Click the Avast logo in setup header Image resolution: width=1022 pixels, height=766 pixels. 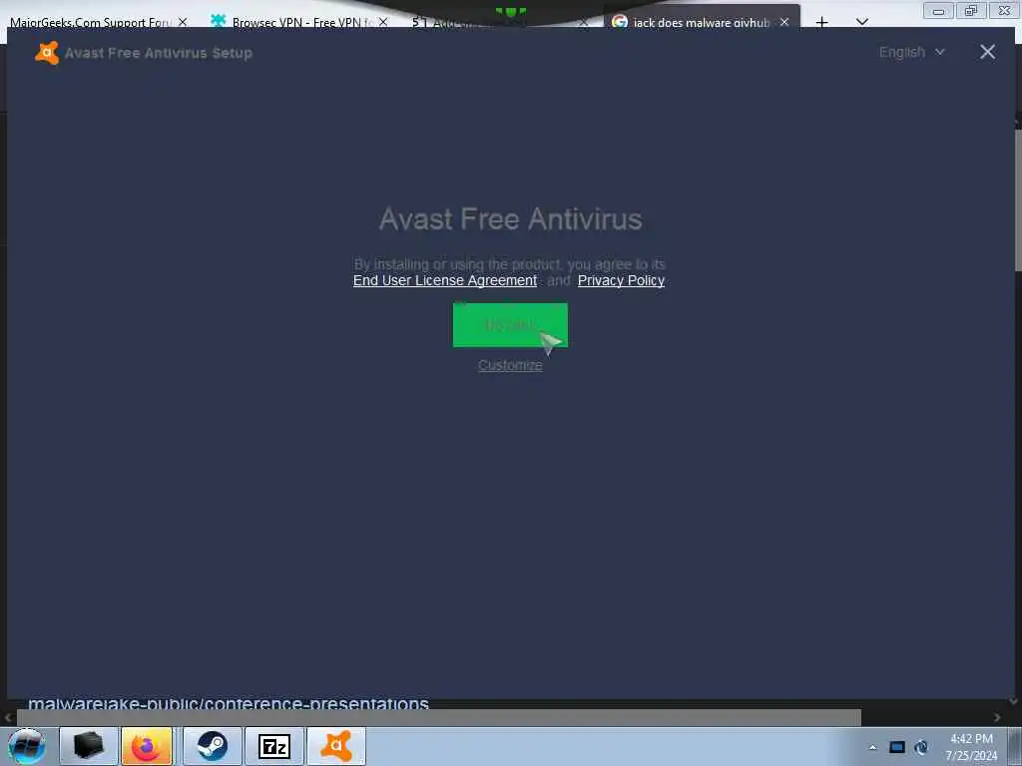point(47,53)
